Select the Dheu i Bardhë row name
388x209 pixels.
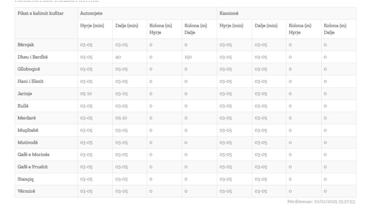click(33, 57)
